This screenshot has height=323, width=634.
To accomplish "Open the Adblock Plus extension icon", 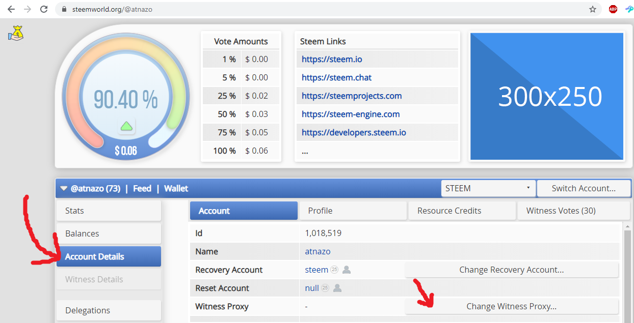I will click(613, 9).
